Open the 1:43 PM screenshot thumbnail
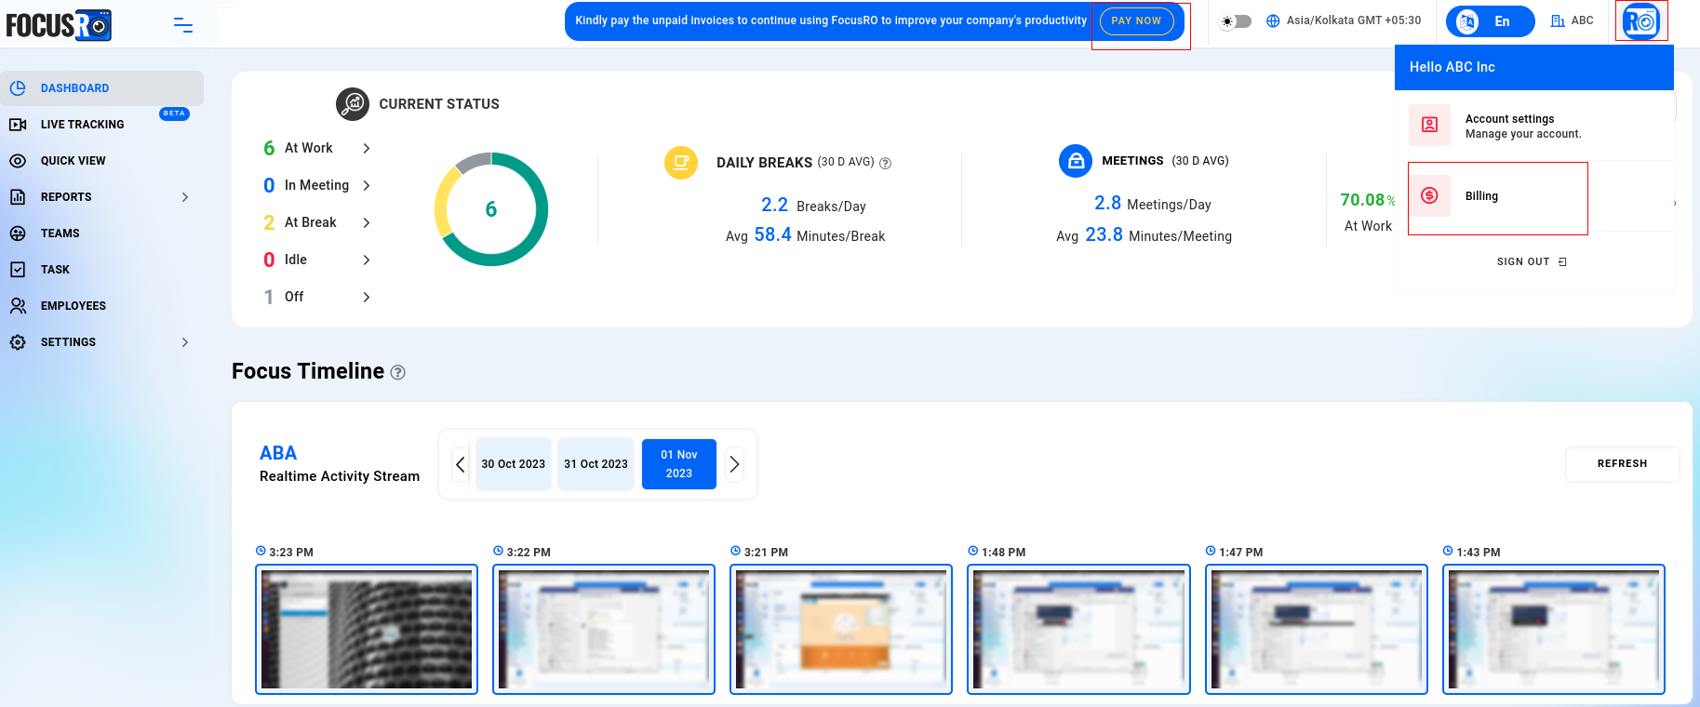The height and width of the screenshot is (707, 1700). [x=1554, y=630]
